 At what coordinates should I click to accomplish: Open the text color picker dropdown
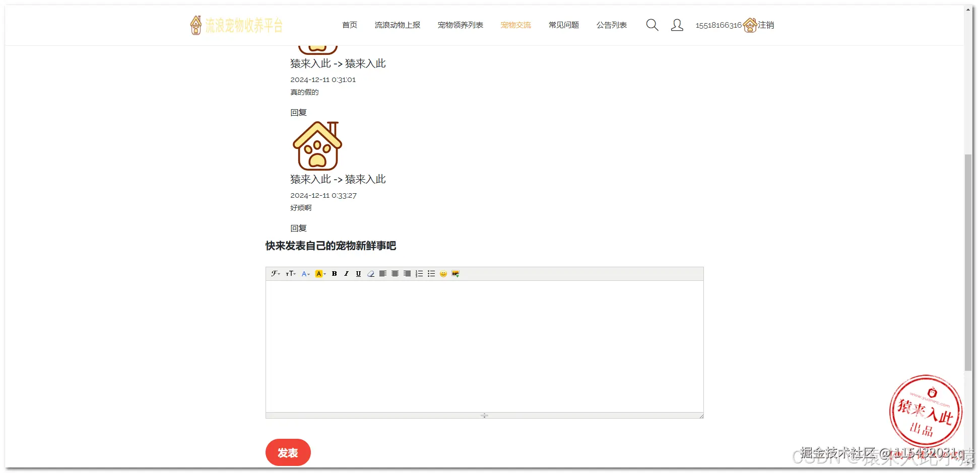305,274
